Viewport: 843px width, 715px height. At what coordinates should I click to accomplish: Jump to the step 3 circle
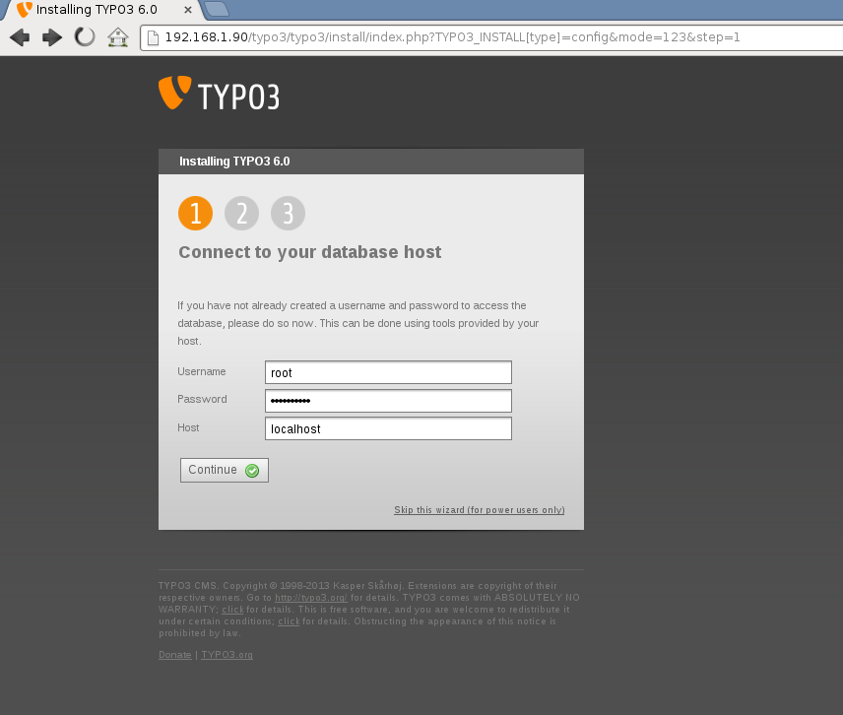[288, 214]
